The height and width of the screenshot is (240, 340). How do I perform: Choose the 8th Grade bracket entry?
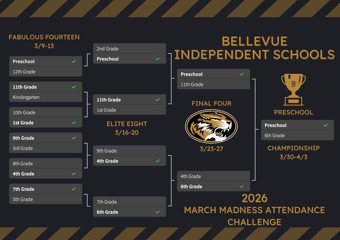click(x=45, y=163)
